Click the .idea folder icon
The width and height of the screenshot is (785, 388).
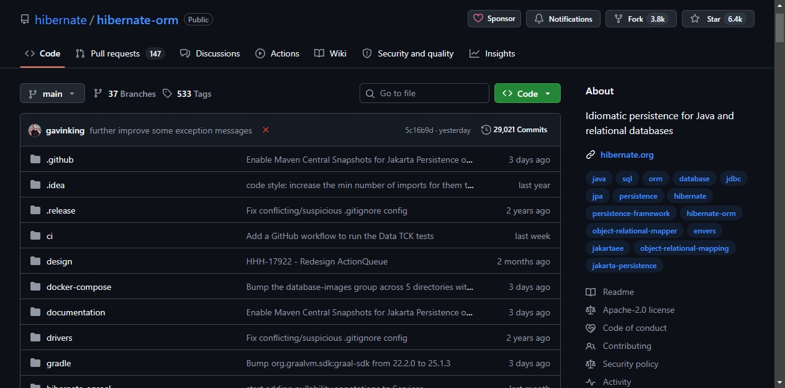click(35, 185)
